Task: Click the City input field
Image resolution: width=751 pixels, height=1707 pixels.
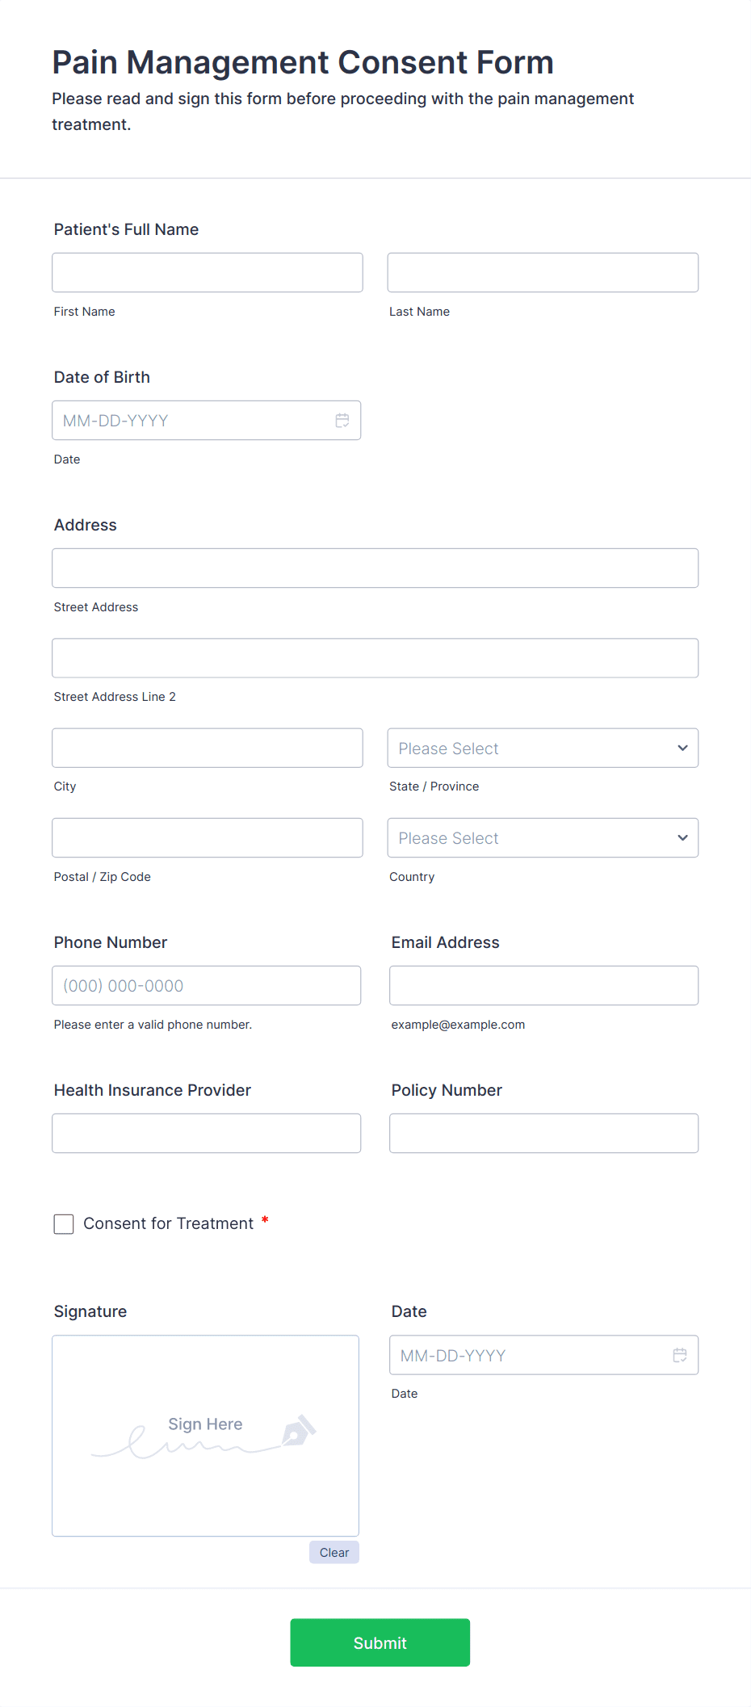Action: [x=207, y=748]
